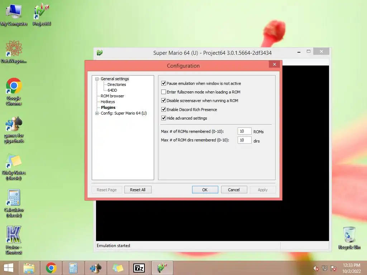This screenshot has height=275, width=367.
Task: Click the network tray icon
Action: coord(325,268)
